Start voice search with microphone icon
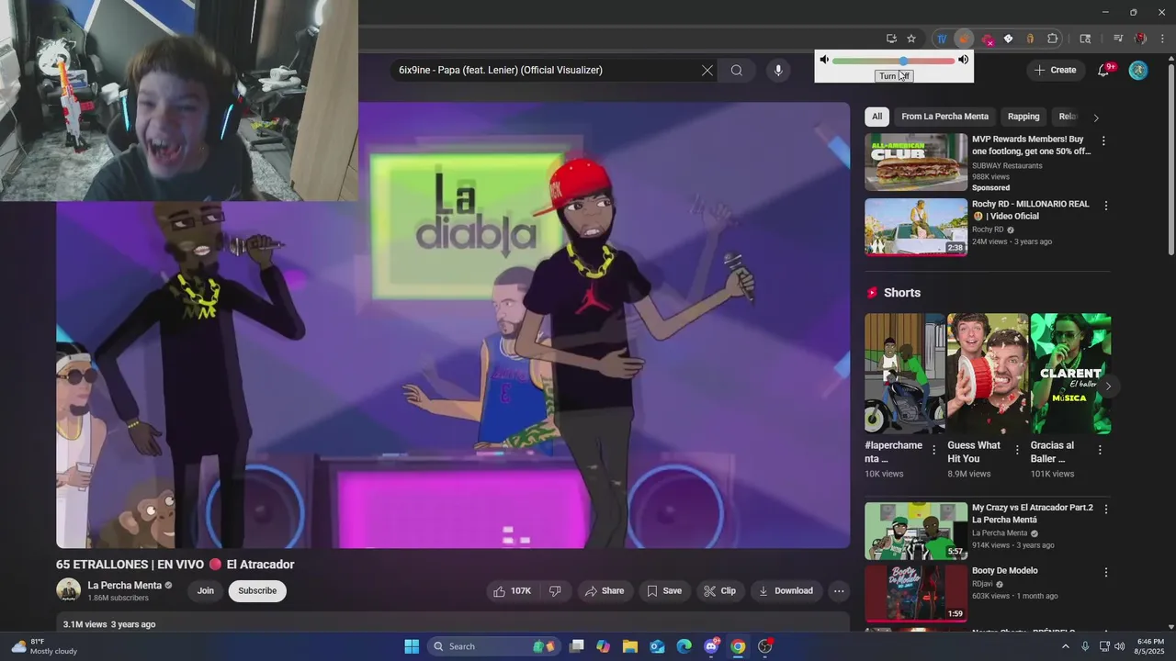1176x661 pixels. click(x=778, y=70)
